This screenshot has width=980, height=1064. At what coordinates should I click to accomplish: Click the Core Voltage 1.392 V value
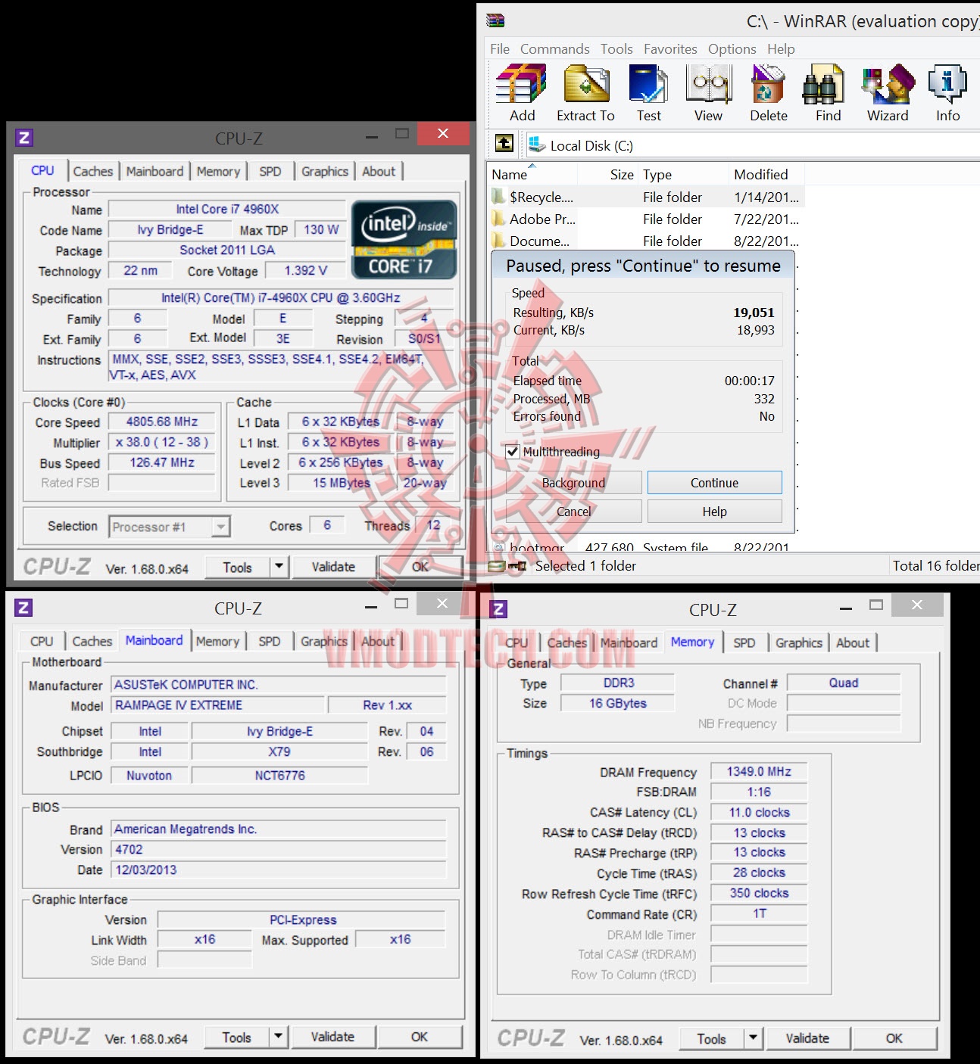click(306, 271)
